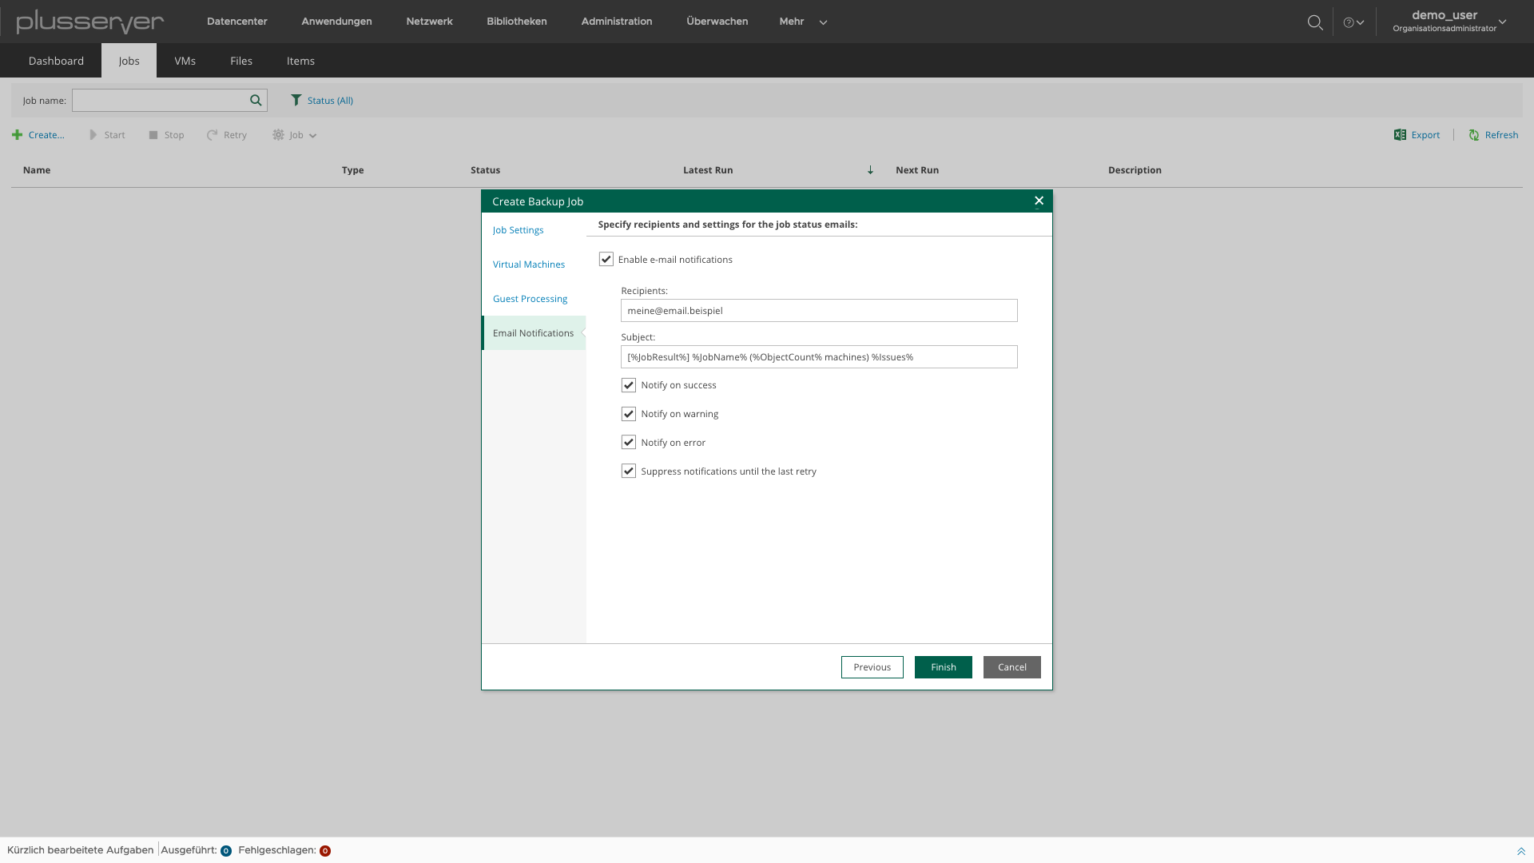Screen dimensions: 1534x863
Task: Select the Guest Processing tab
Action: (530, 298)
